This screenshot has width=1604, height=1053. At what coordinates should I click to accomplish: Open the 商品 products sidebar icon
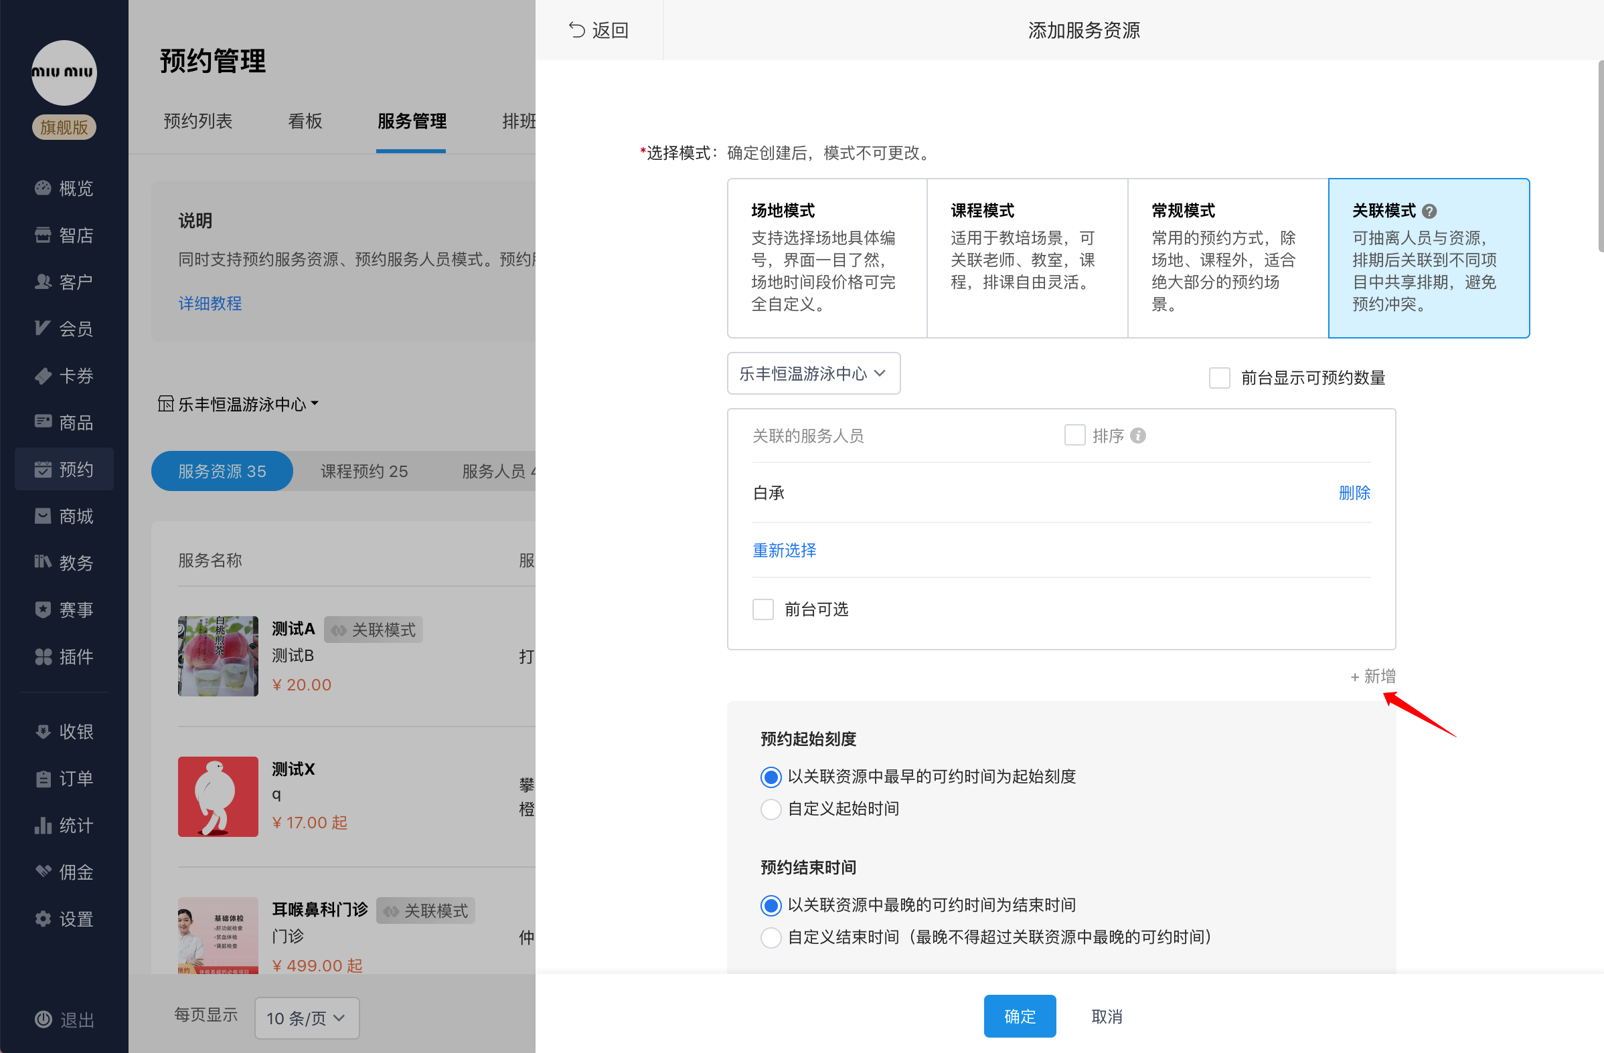(x=42, y=421)
